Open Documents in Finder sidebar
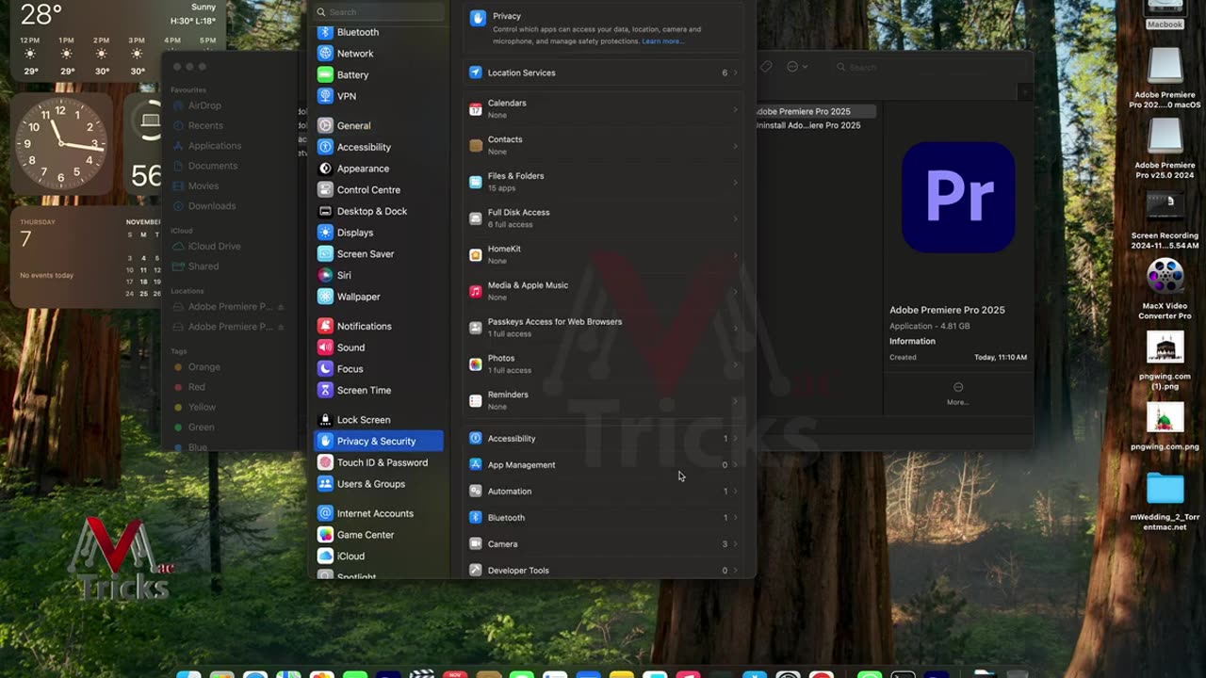This screenshot has width=1206, height=678. (205, 166)
